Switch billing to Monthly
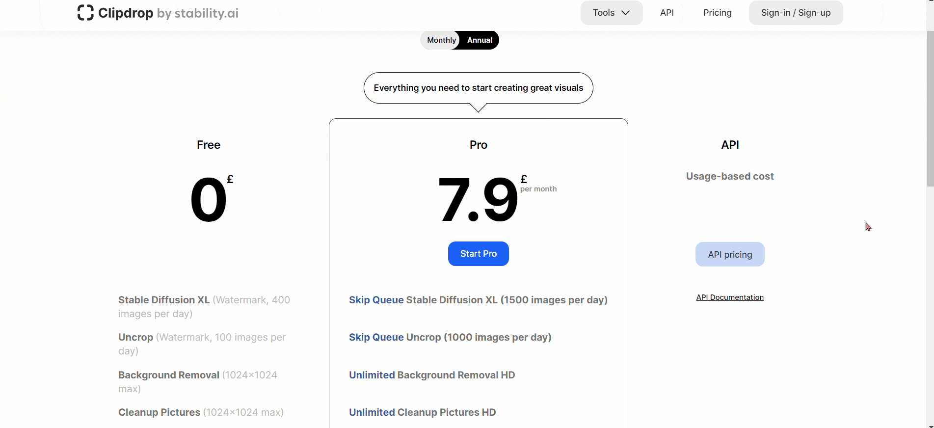 tap(441, 40)
